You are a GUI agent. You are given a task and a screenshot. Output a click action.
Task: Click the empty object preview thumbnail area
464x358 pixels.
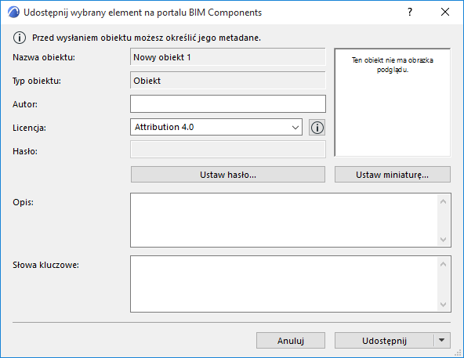(393, 103)
